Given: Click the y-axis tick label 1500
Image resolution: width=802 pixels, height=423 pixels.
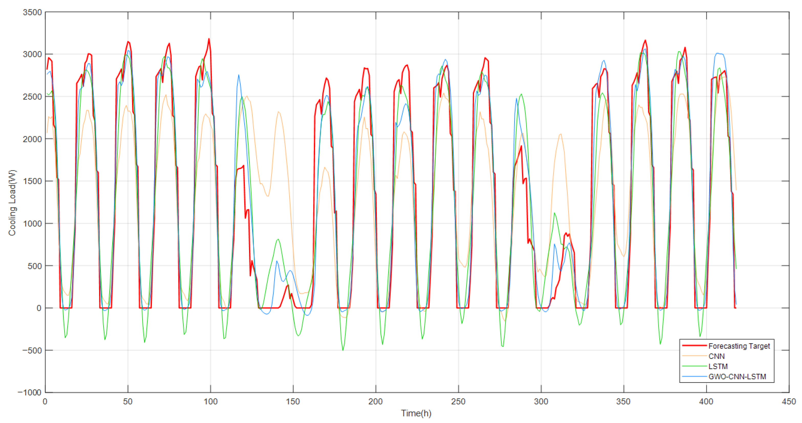Looking at the screenshot, I should pyautogui.click(x=32, y=181).
